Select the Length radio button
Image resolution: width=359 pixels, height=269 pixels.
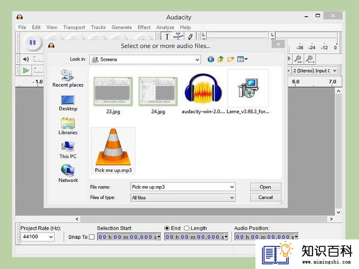tap(186, 228)
